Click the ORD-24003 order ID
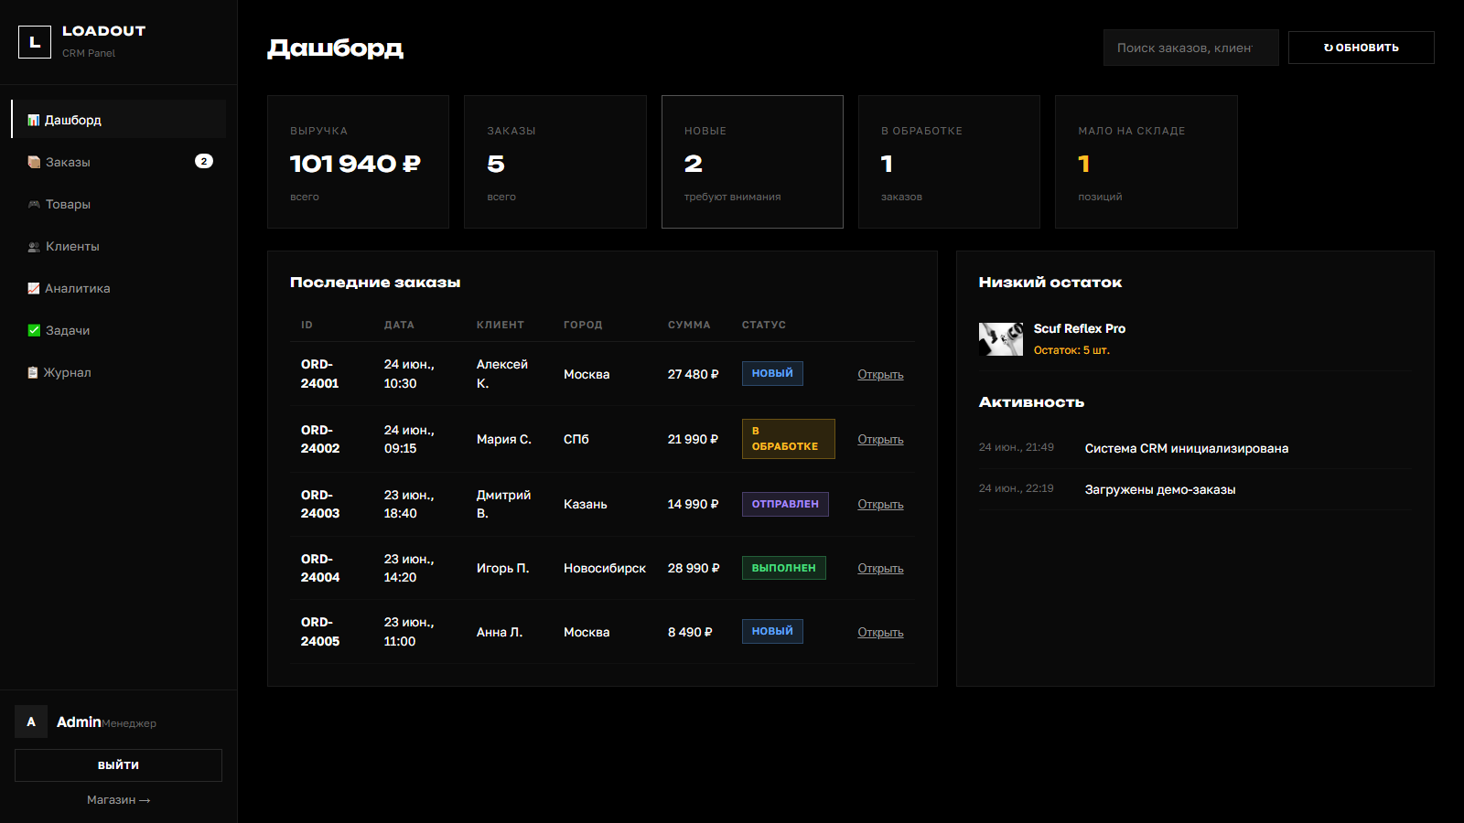1464x823 pixels. tap(320, 504)
